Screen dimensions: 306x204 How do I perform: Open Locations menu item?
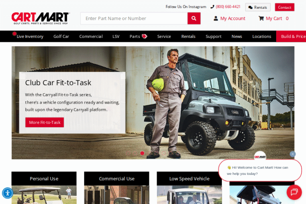pyautogui.click(x=261, y=37)
